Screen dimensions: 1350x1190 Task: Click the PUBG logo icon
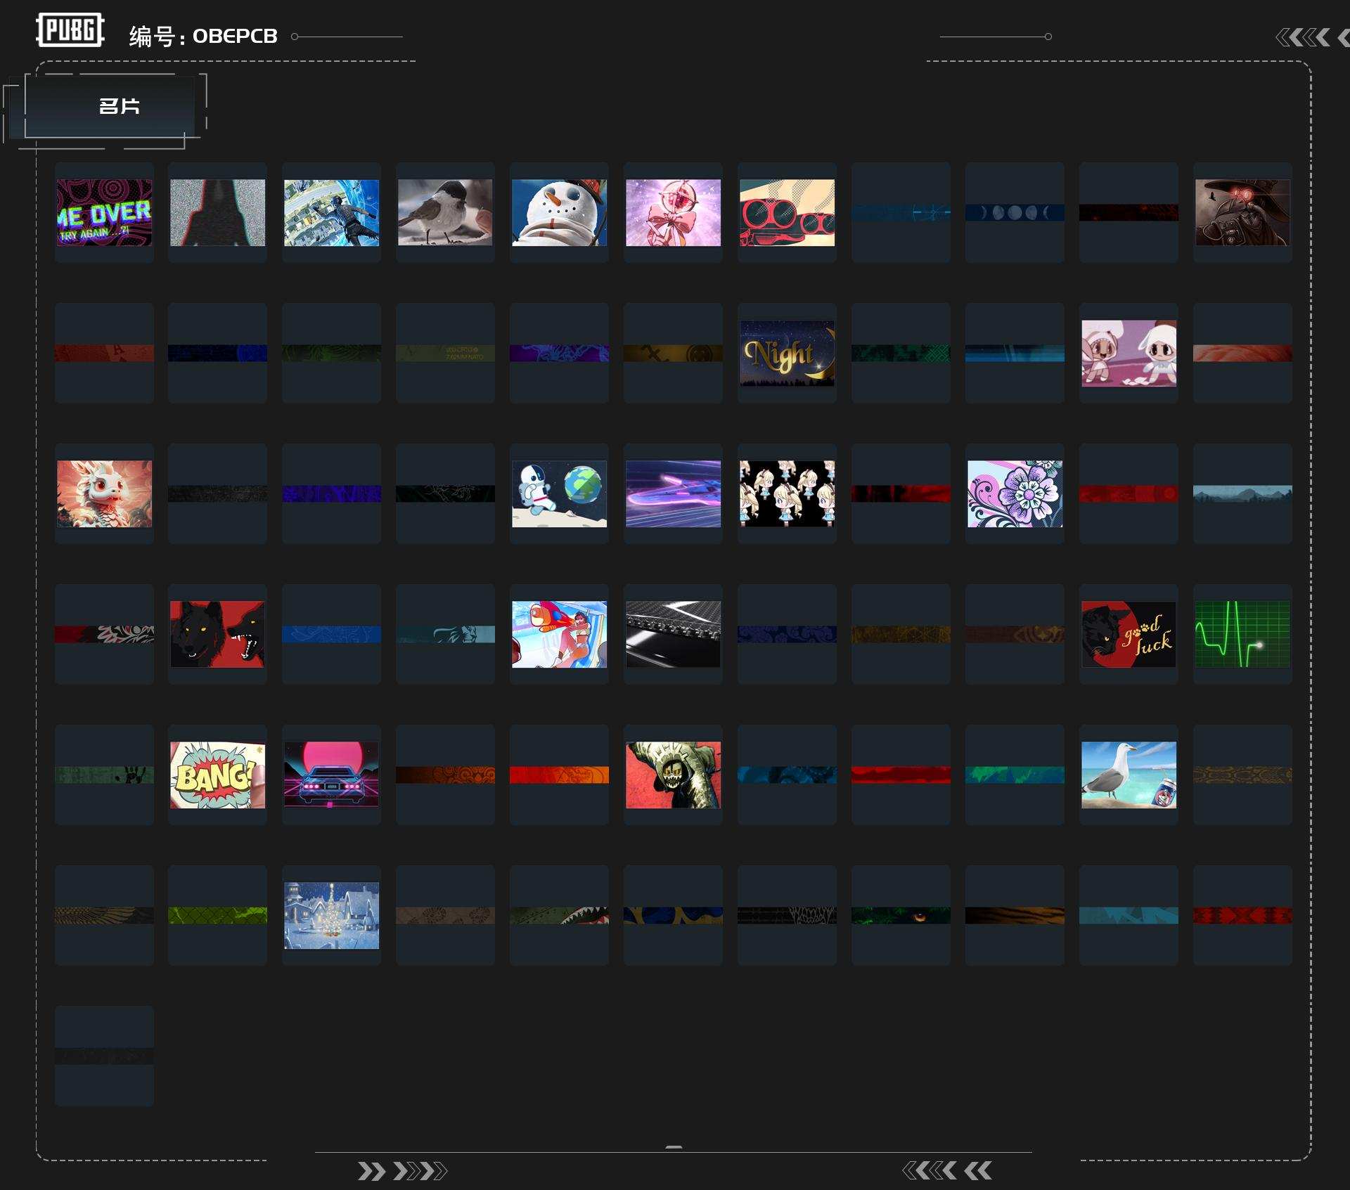(70, 30)
